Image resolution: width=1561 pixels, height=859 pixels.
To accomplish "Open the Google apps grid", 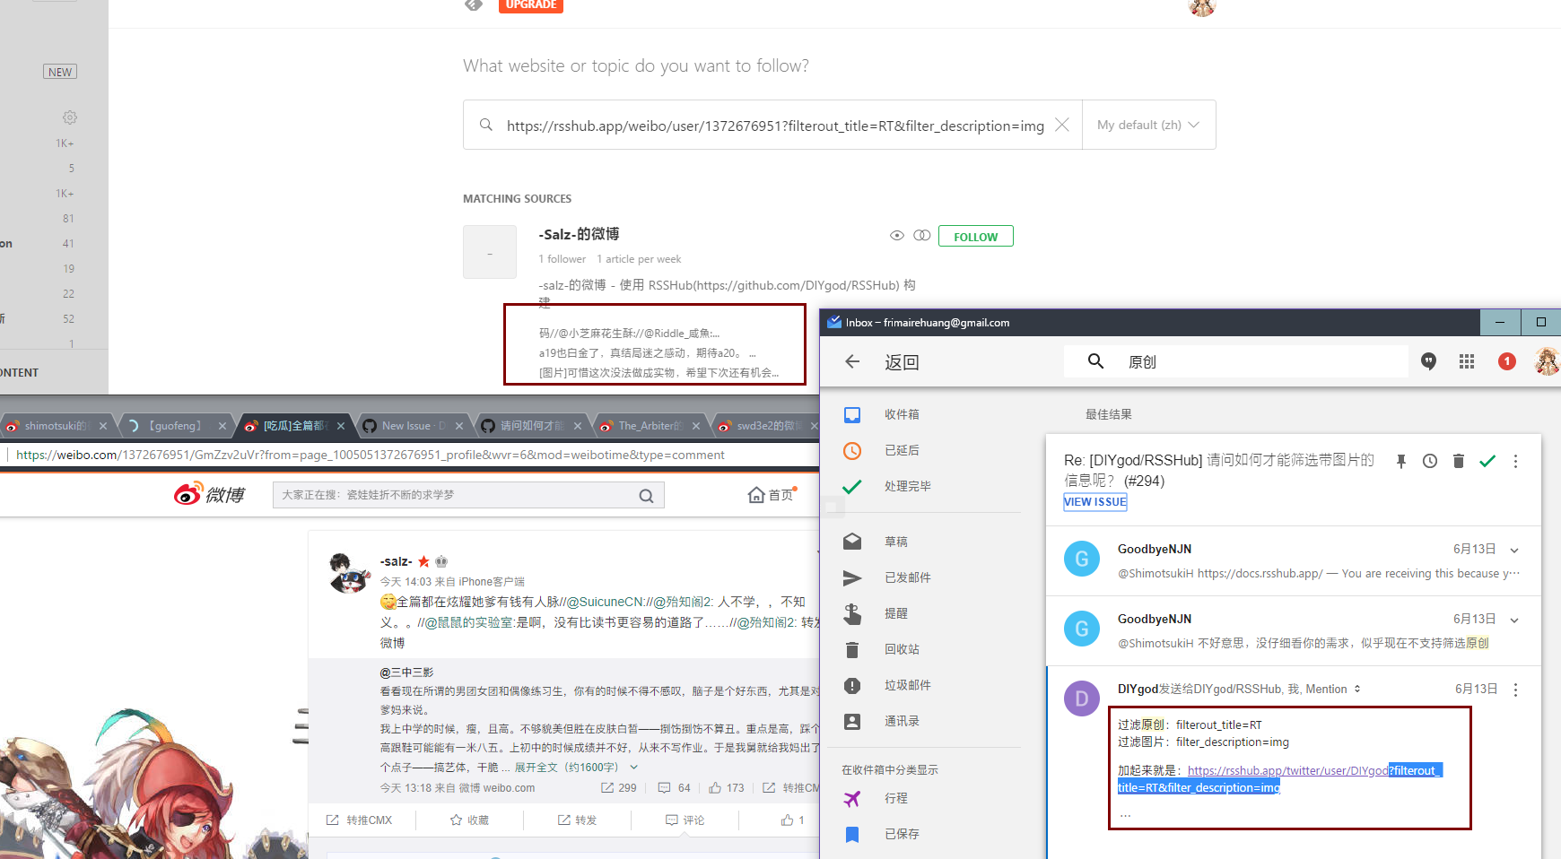I will pos(1467,361).
